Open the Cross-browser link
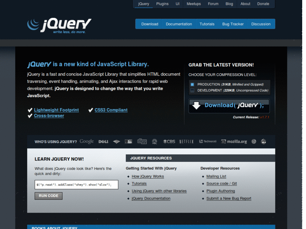306x229 pixels. pyautogui.click(x=49, y=116)
